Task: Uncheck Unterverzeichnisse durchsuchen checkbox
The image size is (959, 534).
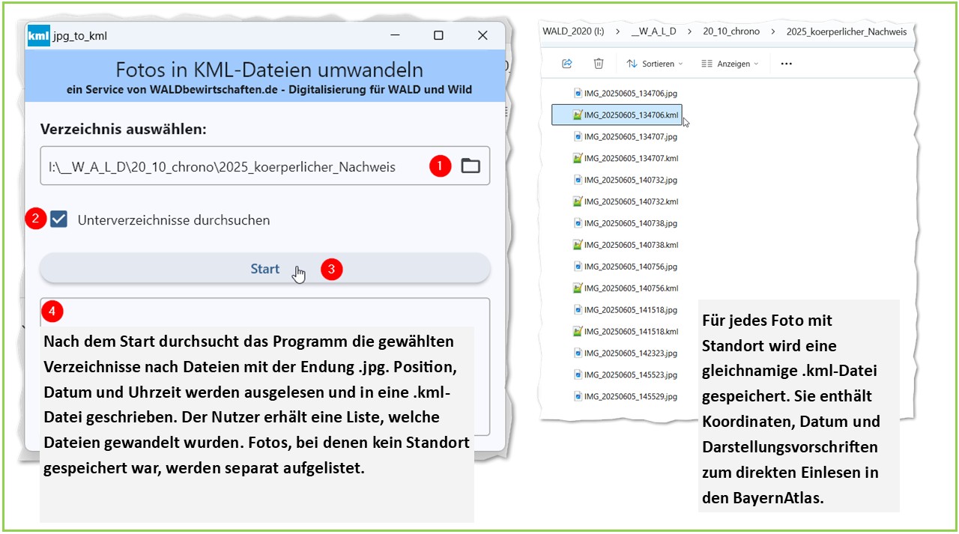Action: [59, 220]
